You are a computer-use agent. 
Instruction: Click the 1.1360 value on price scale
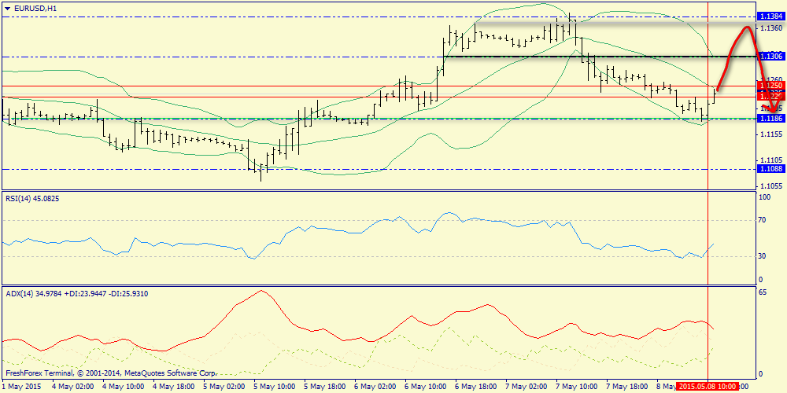[771, 28]
